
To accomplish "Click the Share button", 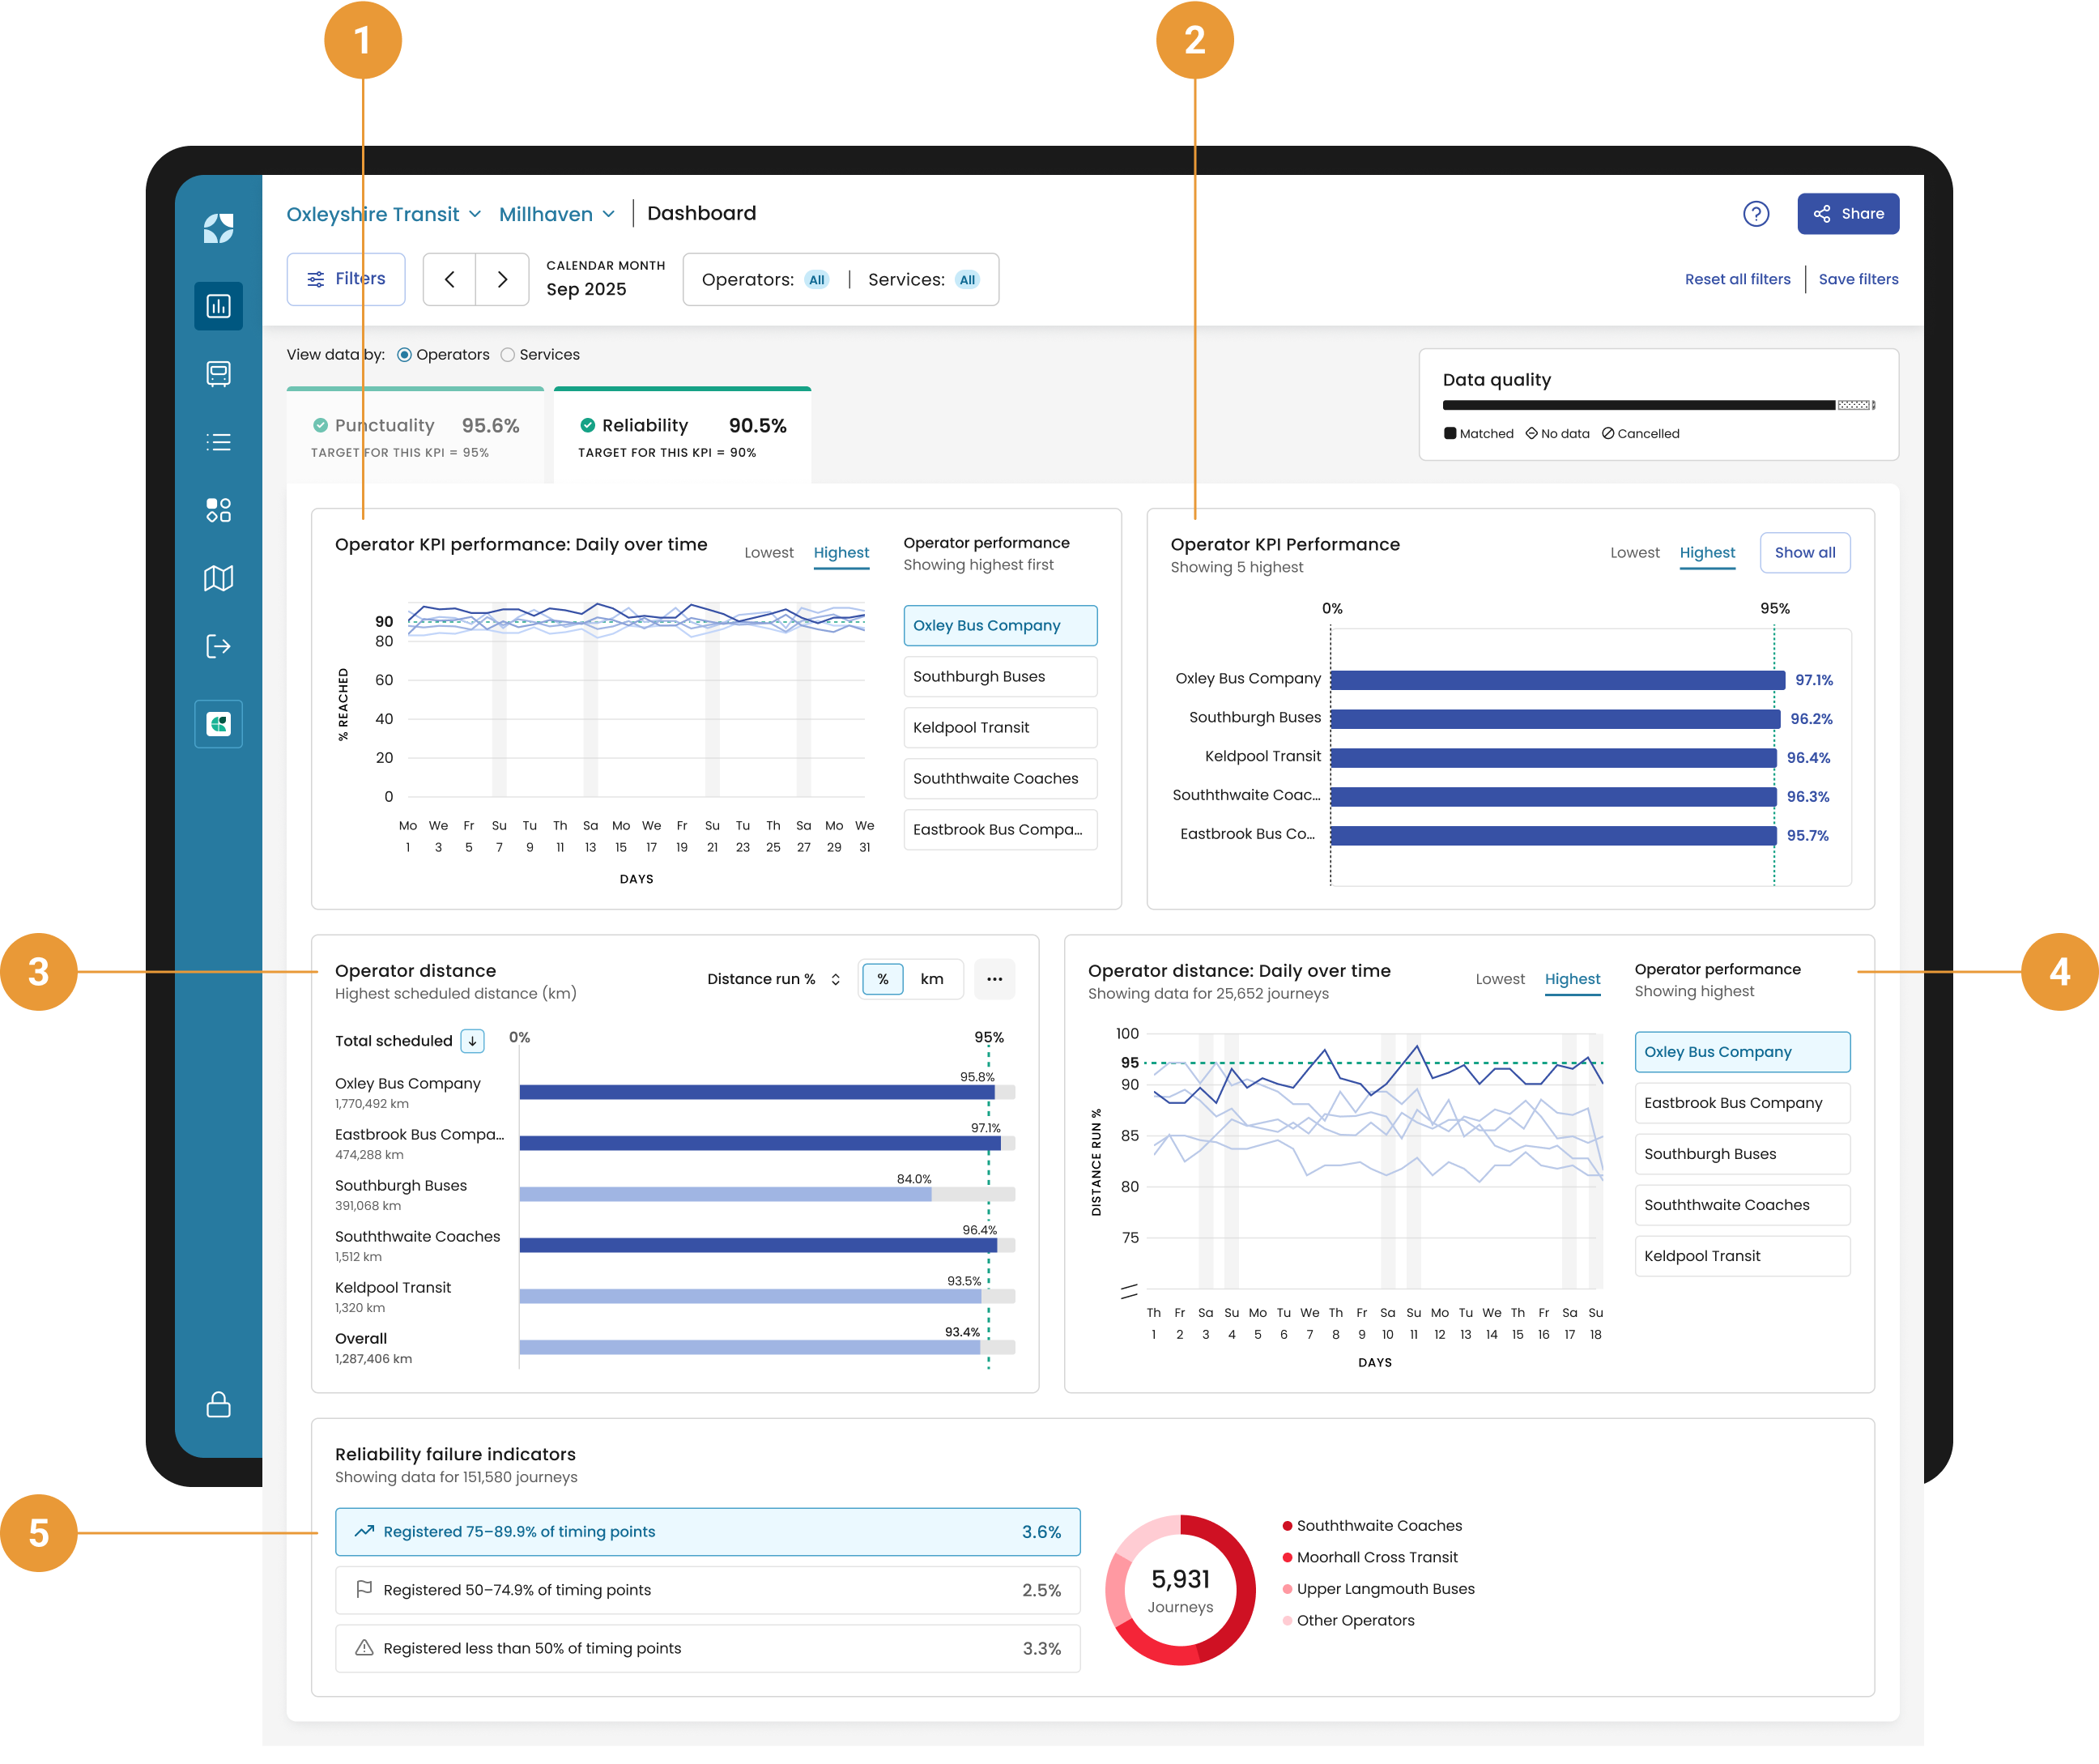I will point(1847,213).
